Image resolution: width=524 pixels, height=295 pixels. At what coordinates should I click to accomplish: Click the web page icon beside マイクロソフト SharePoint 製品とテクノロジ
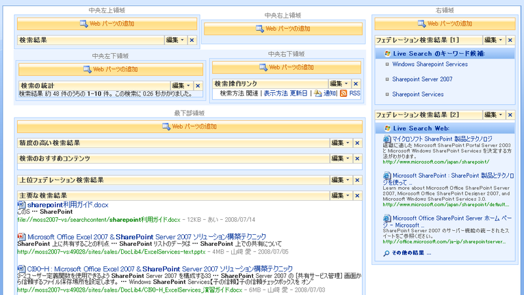coord(387,139)
